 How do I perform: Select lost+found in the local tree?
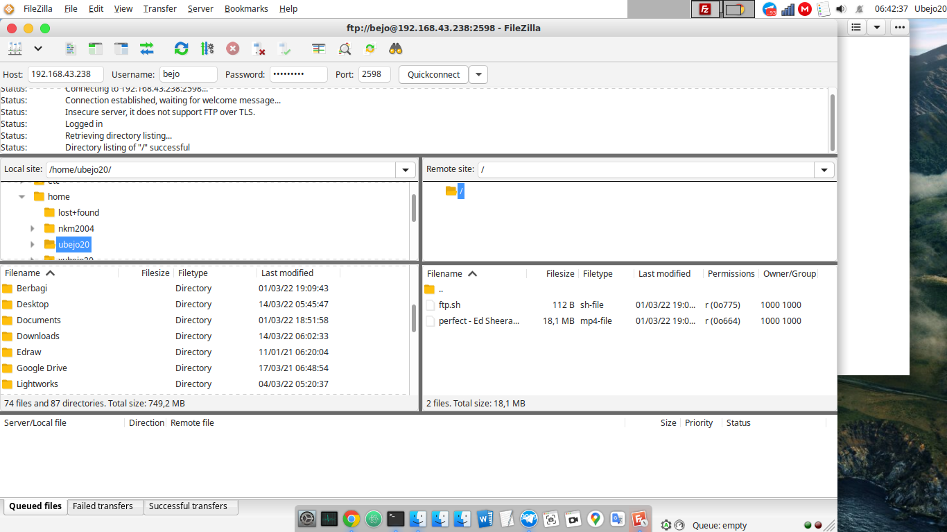[78, 213]
